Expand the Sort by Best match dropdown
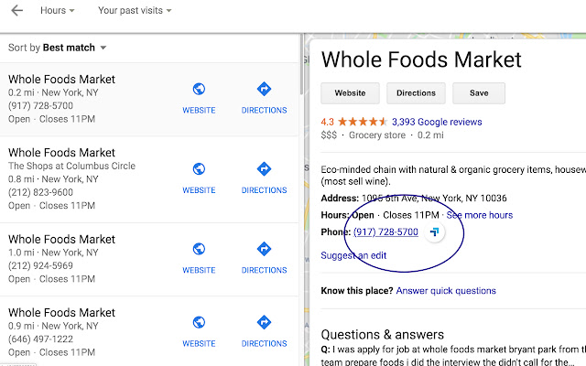This screenshot has height=366, width=586. (58, 48)
